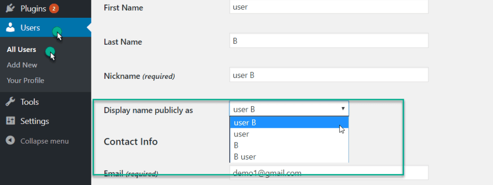
Task: Click the 'Contact Info' heading
Action: (x=130, y=141)
